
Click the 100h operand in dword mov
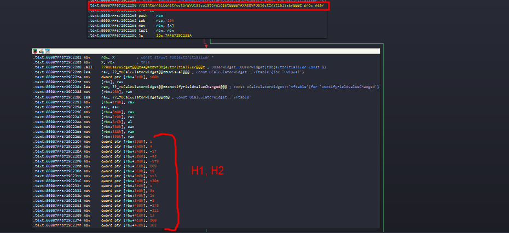pyautogui.click(x=156, y=77)
